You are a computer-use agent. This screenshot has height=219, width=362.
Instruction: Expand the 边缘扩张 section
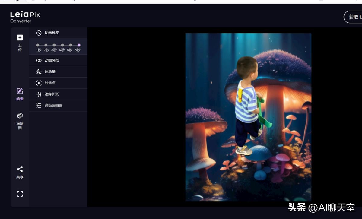(58, 94)
